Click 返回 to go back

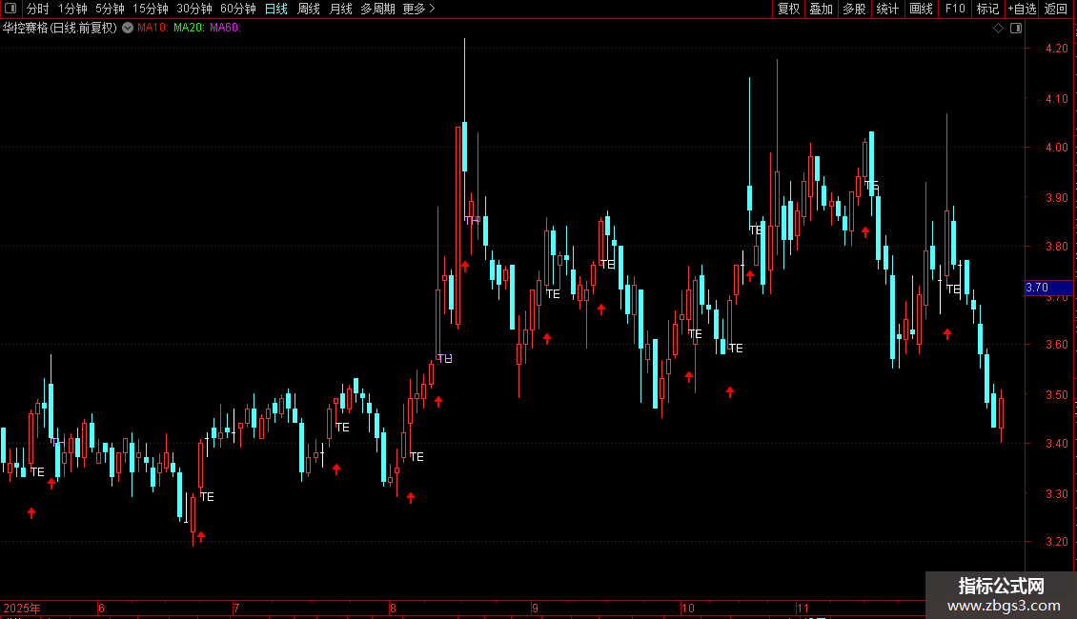[1056, 9]
